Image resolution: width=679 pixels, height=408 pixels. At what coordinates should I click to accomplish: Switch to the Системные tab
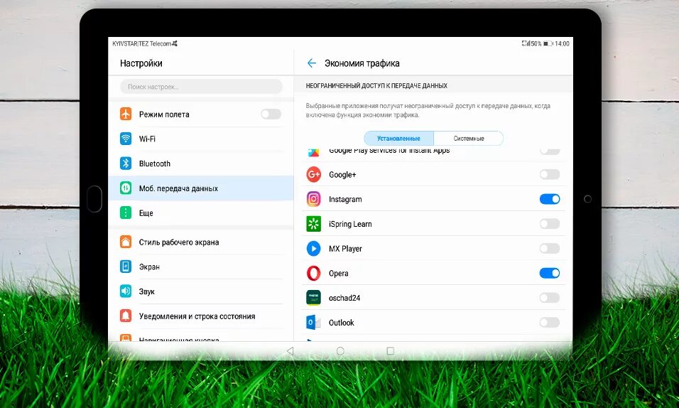(469, 139)
